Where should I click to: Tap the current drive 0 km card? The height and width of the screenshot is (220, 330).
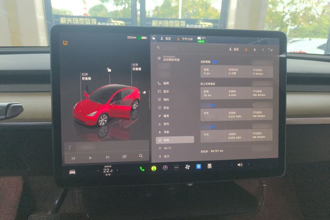(237, 71)
